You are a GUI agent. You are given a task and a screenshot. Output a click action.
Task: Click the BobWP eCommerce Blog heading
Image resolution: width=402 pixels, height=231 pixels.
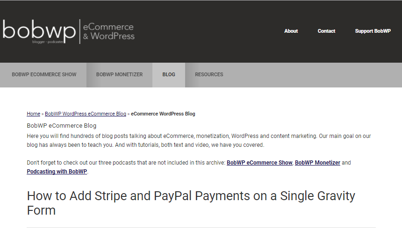point(62,126)
